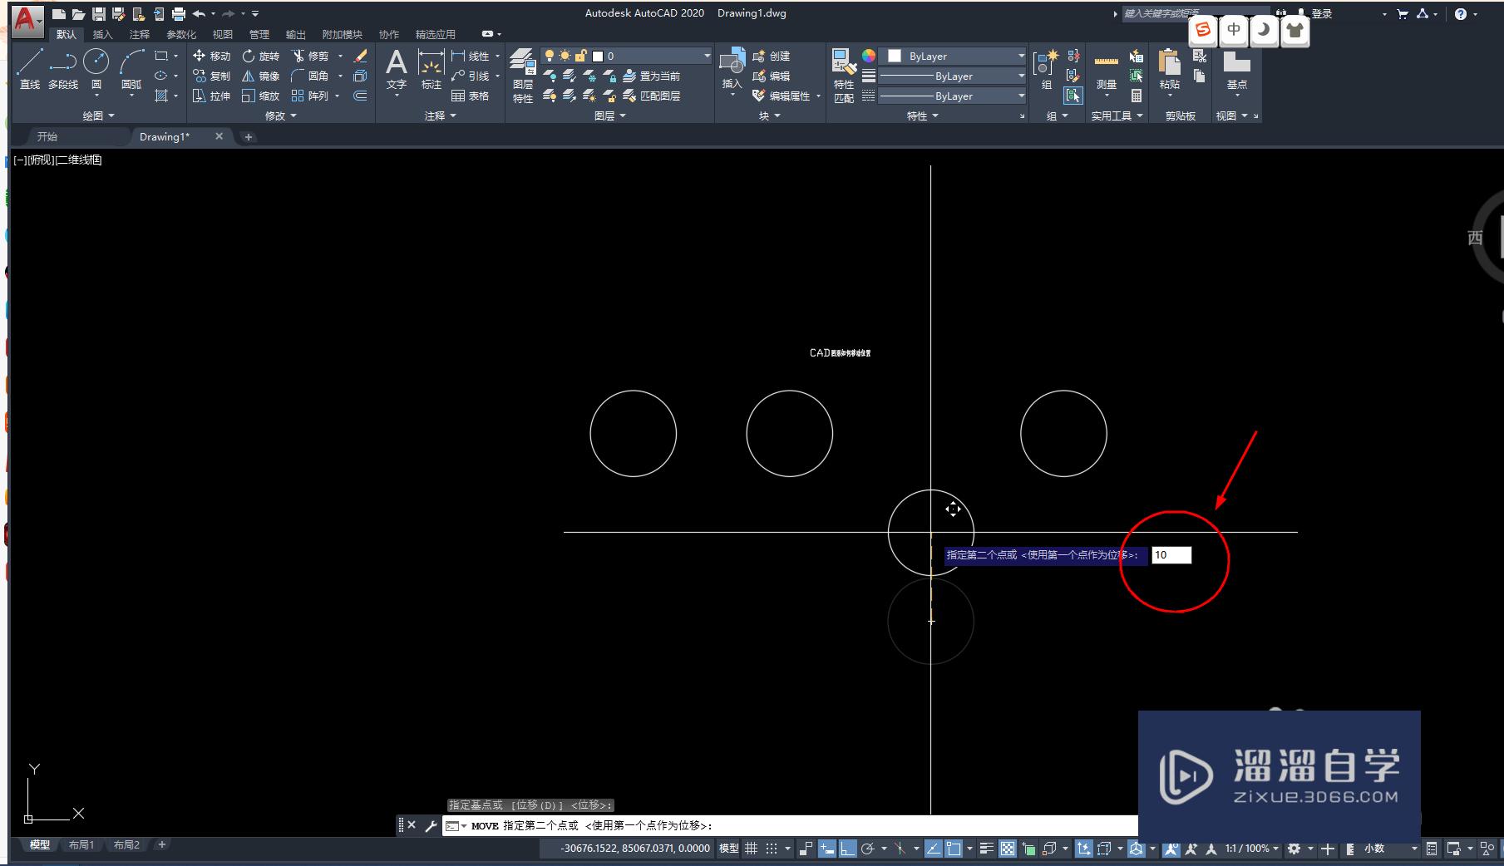1504x866 pixels.
Task: Click the Trim (修剪) tool
Action: click(309, 56)
